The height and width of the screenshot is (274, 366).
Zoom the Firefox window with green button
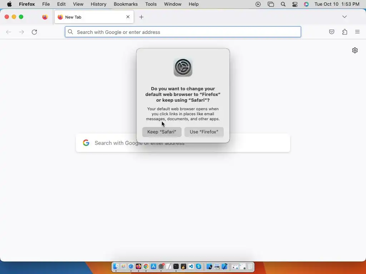tap(21, 17)
